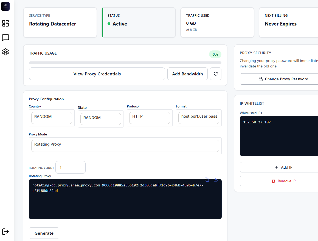318x241 pixels.
Task: Click the IP WHITELIST heading
Action: [x=252, y=103]
